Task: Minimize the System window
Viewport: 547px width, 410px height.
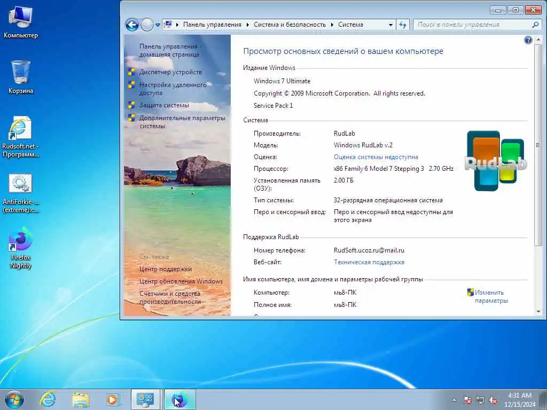Action: tap(498, 10)
